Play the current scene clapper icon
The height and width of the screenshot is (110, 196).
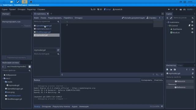(181, 9)
